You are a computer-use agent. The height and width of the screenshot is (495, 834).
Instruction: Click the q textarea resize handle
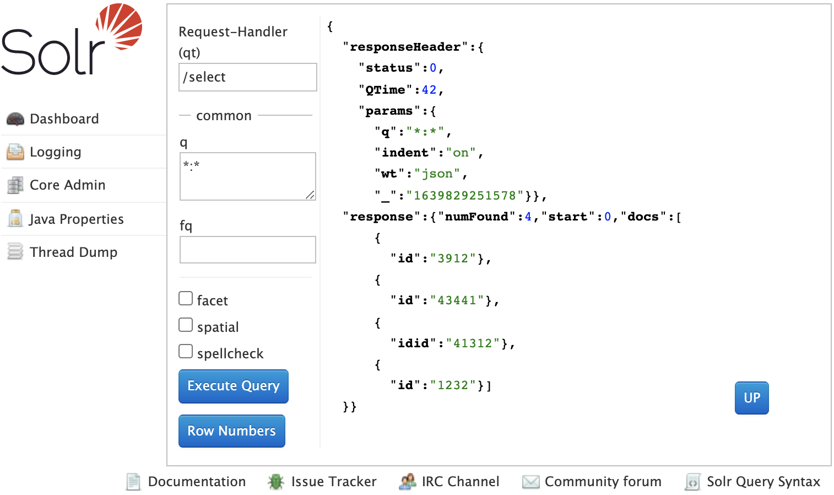coord(310,195)
